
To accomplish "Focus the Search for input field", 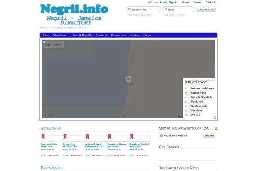I will pos(144,9).
